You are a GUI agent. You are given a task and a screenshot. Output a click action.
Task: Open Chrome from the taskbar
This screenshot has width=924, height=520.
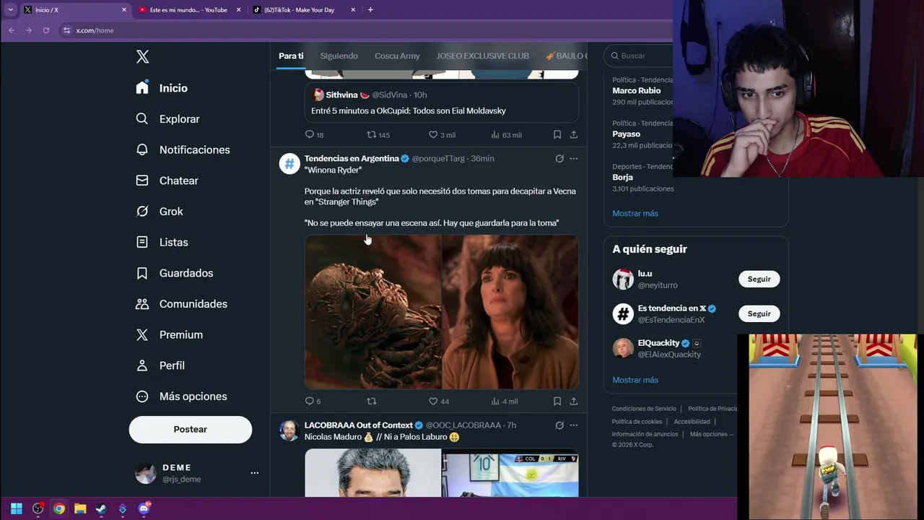point(59,508)
